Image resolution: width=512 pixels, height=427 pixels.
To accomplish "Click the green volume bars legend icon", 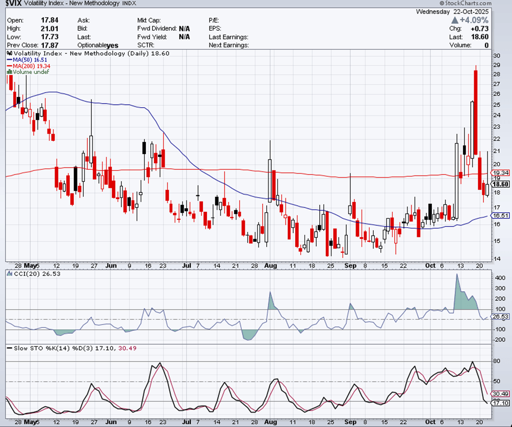I will coord(9,72).
